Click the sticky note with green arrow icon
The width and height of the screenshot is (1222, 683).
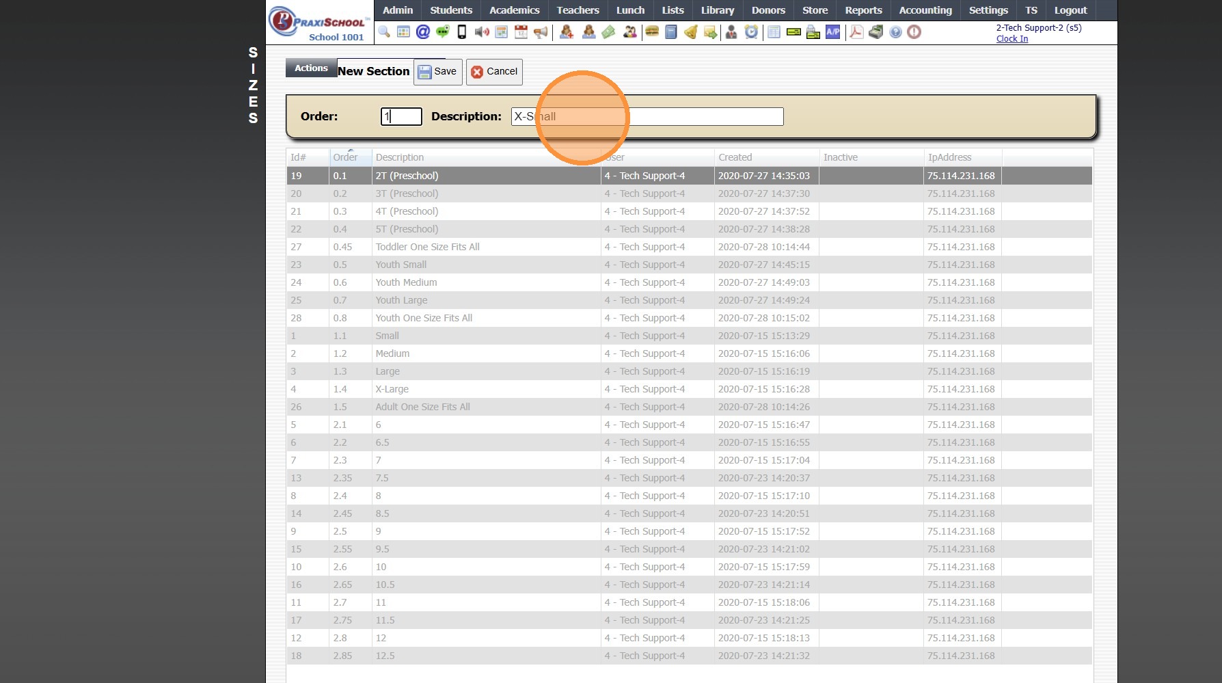(x=711, y=32)
